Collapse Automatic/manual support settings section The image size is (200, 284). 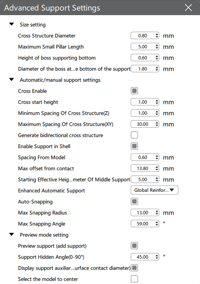pyautogui.click(x=11, y=80)
